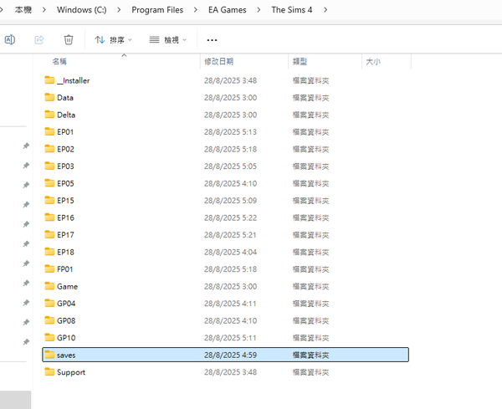The width and height of the screenshot is (502, 409).
Task: Select the Delta folder icon
Action: click(x=49, y=115)
